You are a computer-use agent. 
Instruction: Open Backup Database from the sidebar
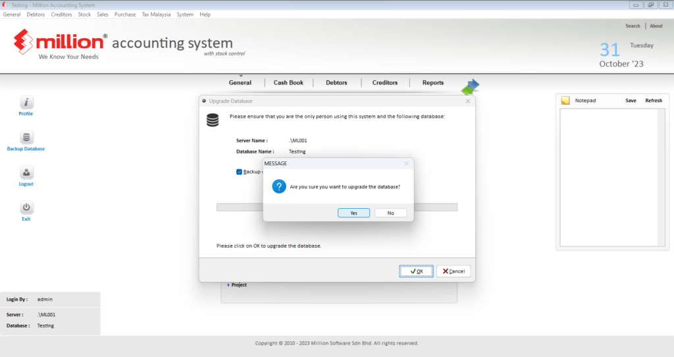[x=26, y=138]
